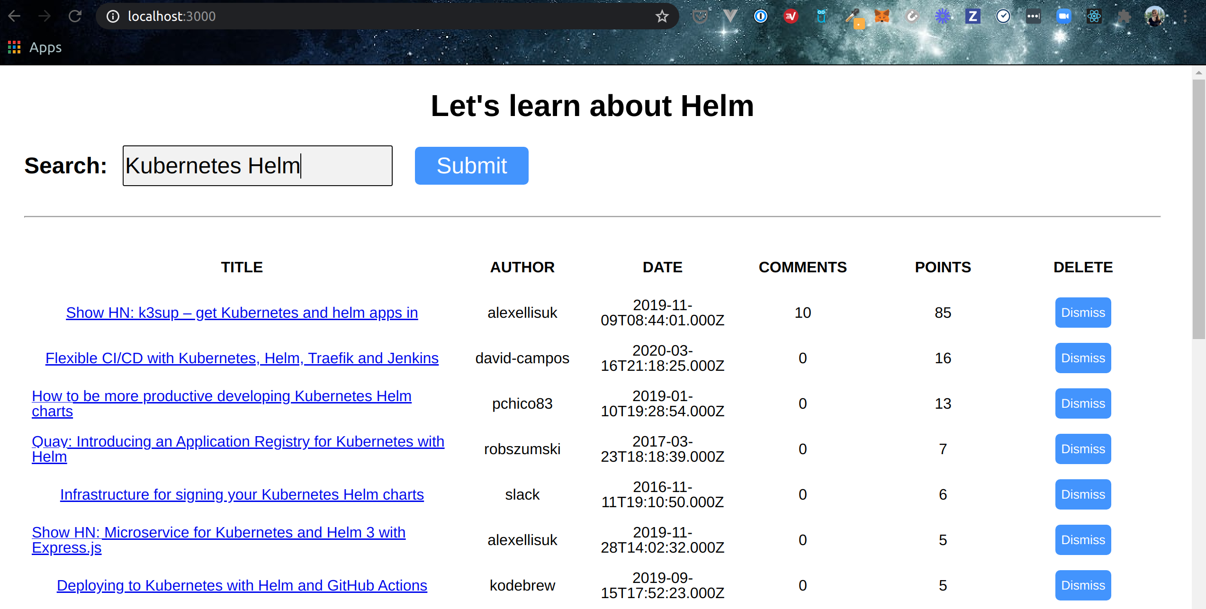Click the DELETE column header

click(x=1083, y=267)
